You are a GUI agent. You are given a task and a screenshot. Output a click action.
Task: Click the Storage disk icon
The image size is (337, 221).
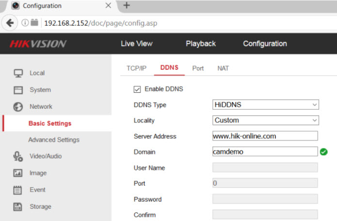pos(18,206)
